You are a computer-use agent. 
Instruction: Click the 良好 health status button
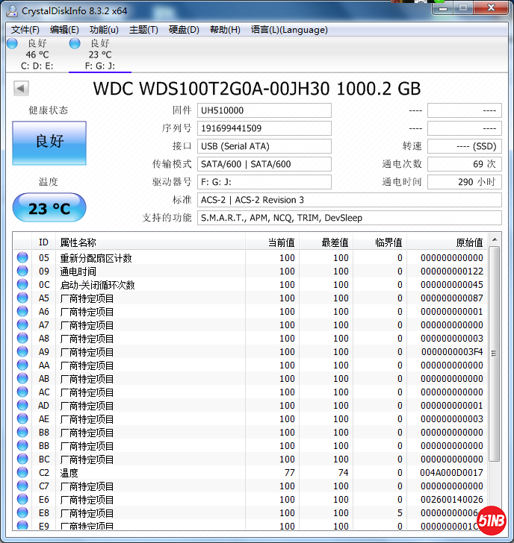click(49, 142)
